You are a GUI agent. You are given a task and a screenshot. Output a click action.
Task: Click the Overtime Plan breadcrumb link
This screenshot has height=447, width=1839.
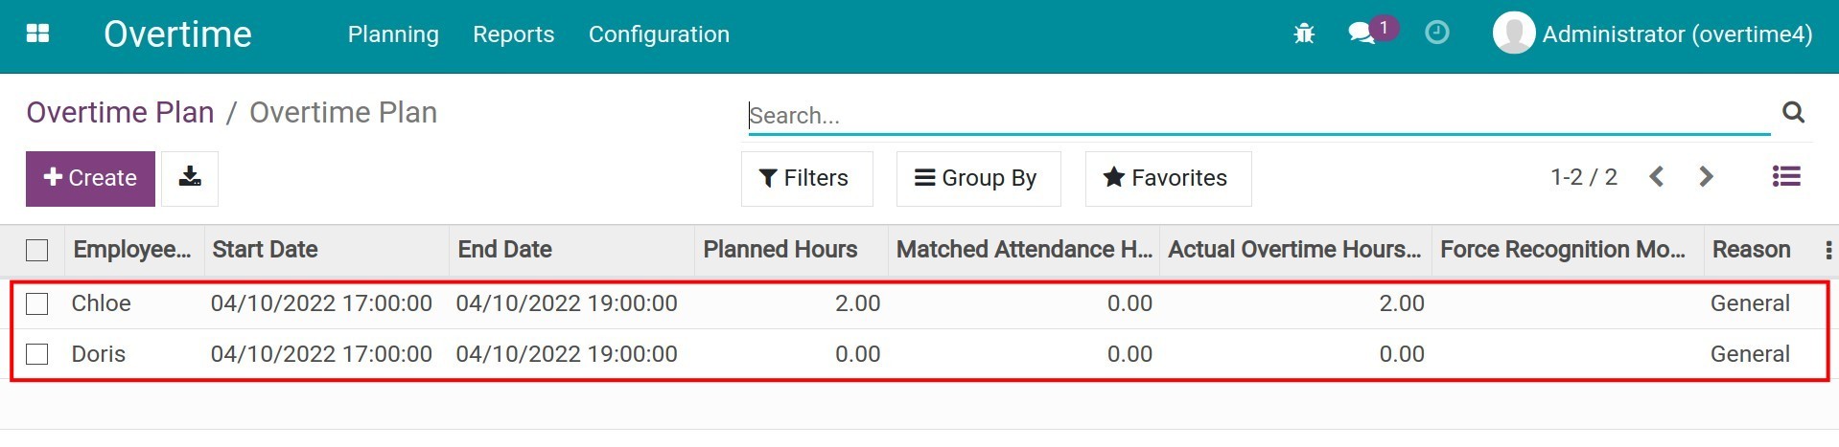click(120, 113)
